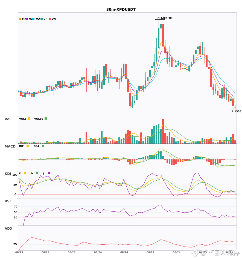Viewport: 242px width, 260px height.
Task: Click the green VOL10 legend swatch
Action: 46,119
